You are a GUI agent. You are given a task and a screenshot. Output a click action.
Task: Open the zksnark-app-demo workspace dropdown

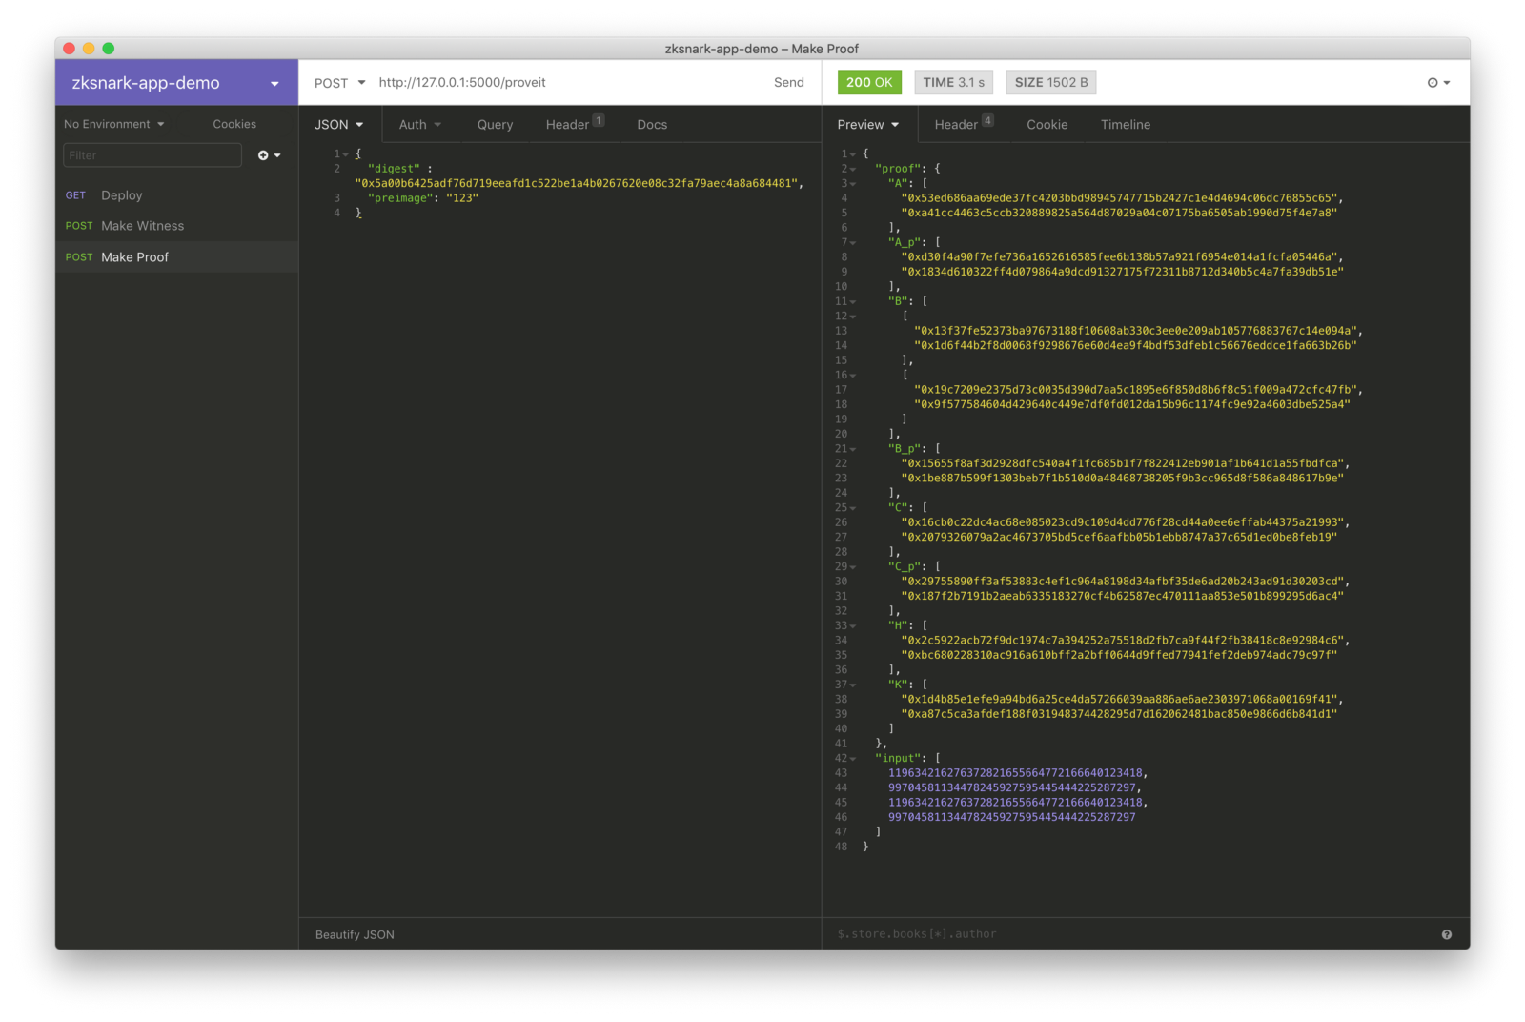coord(274,84)
